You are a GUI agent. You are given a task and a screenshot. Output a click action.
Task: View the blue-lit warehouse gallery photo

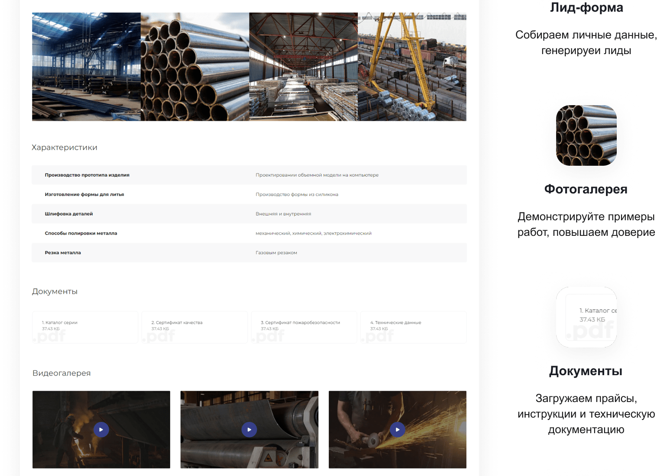coord(86,67)
